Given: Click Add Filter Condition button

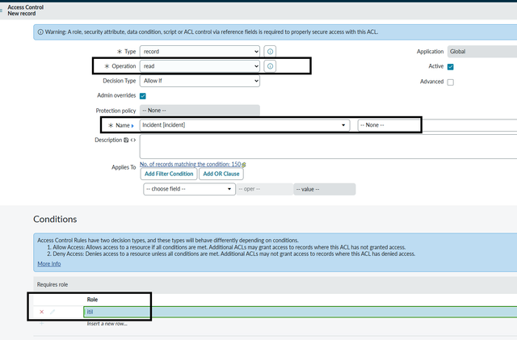Looking at the screenshot, I should point(169,174).
